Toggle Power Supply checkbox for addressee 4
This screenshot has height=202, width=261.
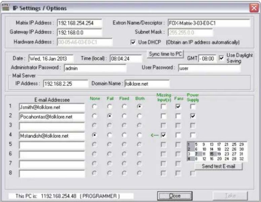tap(193, 135)
